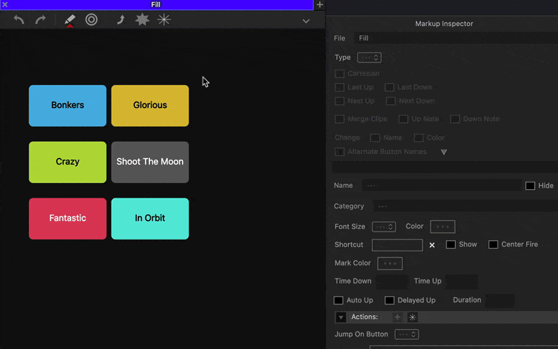
Task: Add a new tab with plus
Action: [320, 5]
